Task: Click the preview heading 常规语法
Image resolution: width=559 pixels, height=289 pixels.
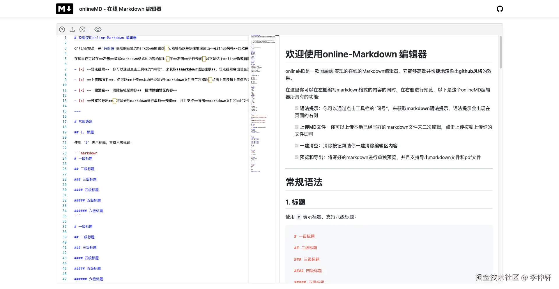Action: point(304,182)
